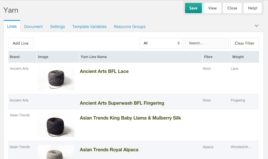Image resolution: width=268 pixels, height=159 pixels.
Task: Click the Add Line button
Action: (x=21, y=43)
